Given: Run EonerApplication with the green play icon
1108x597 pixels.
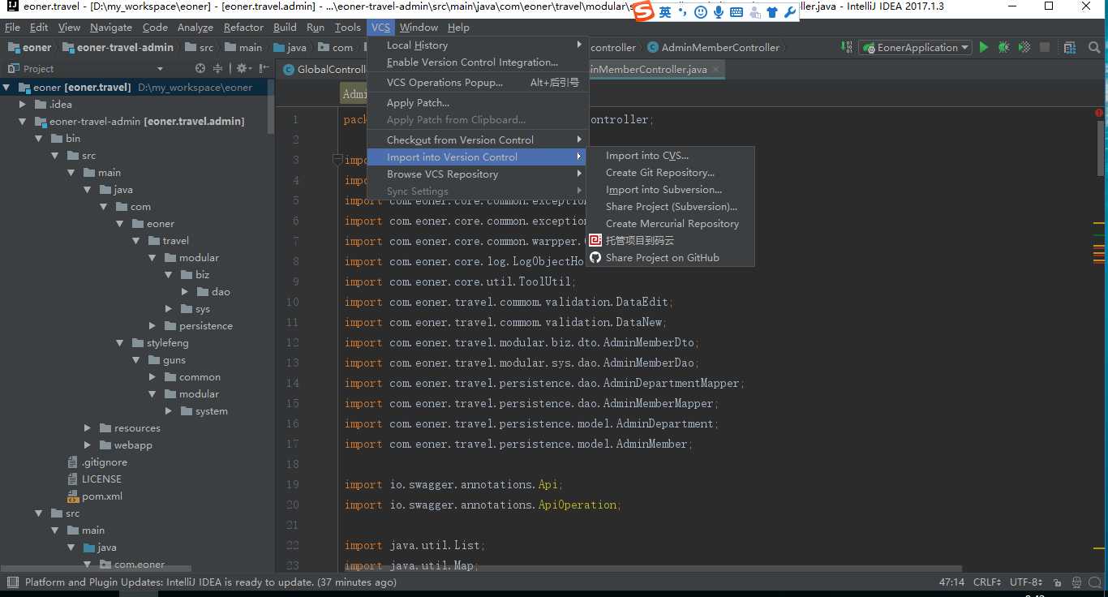Looking at the screenshot, I should (984, 48).
